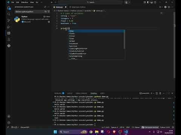Viewport: 181px width, 135px height.
Task: Refresh the Extensions Marketplace list
Action: 45,7
